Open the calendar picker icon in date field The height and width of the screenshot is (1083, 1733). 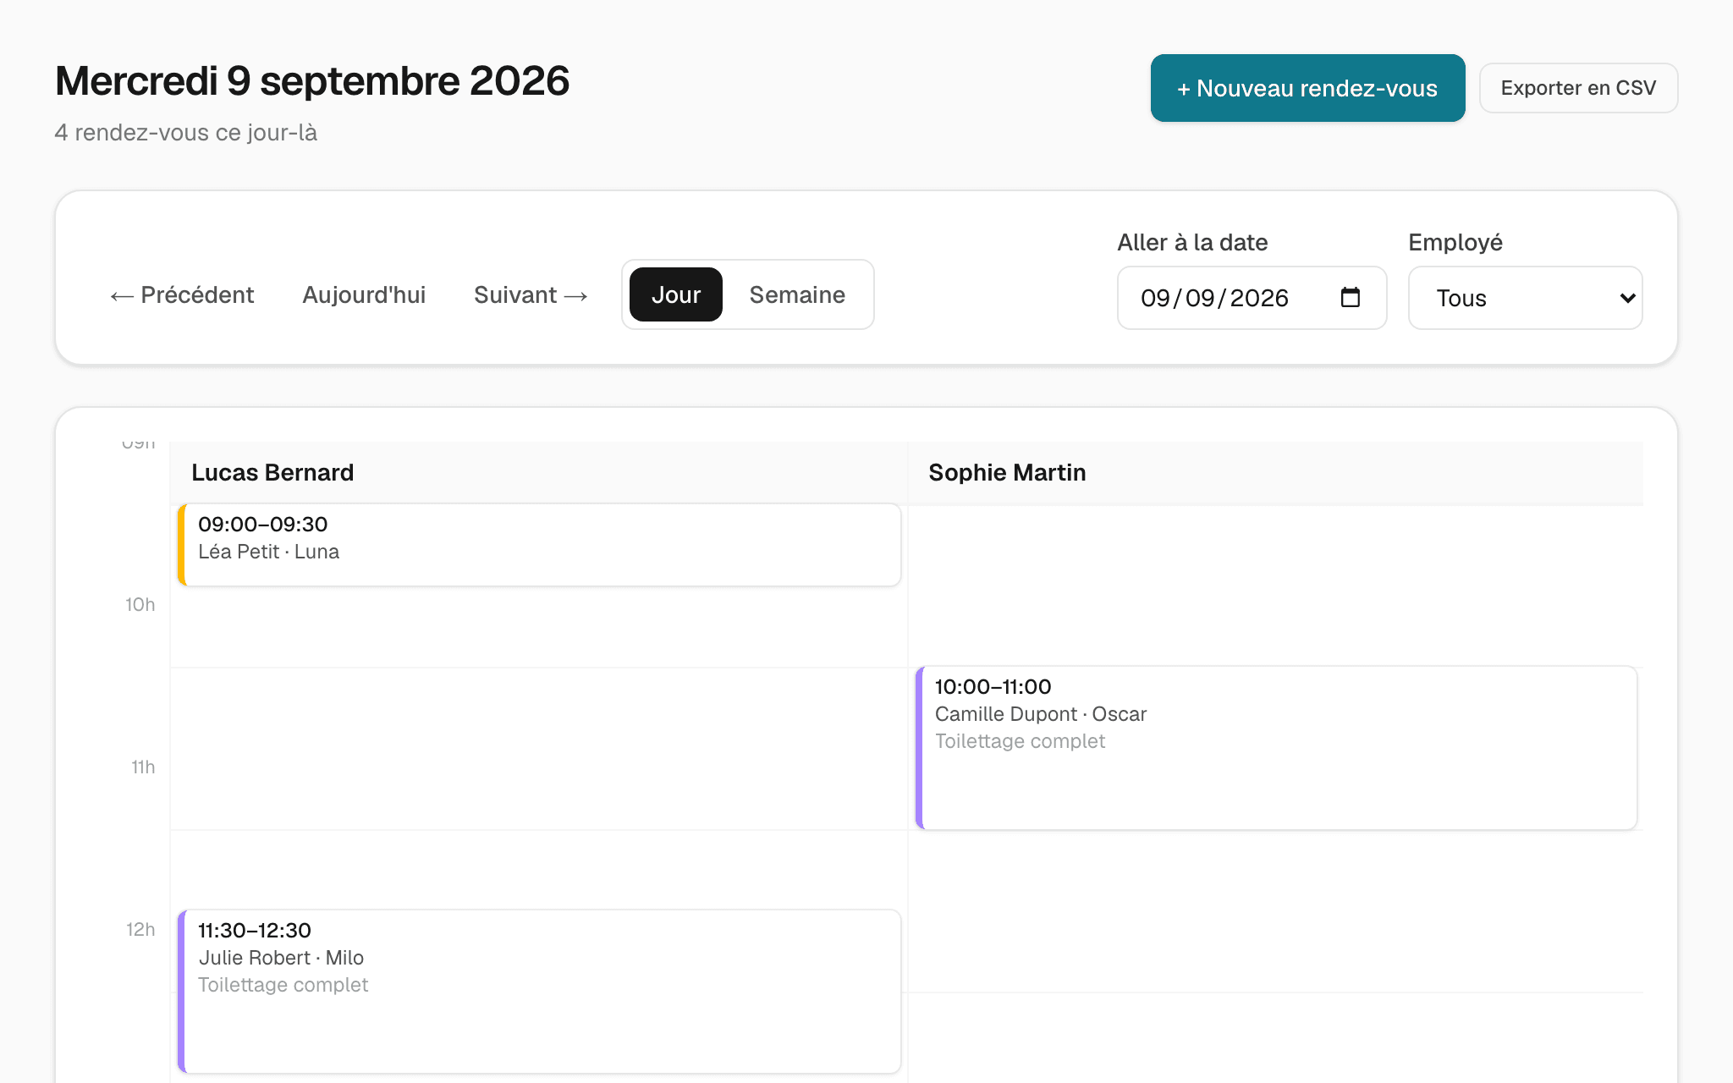coord(1351,298)
